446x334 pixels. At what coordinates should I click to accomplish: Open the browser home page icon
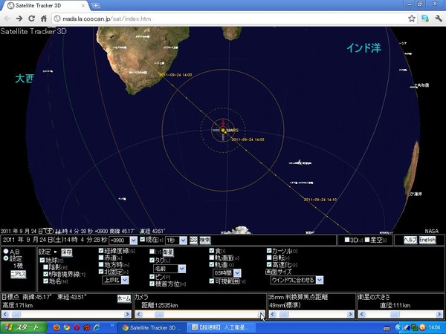[x=44, y=19]
